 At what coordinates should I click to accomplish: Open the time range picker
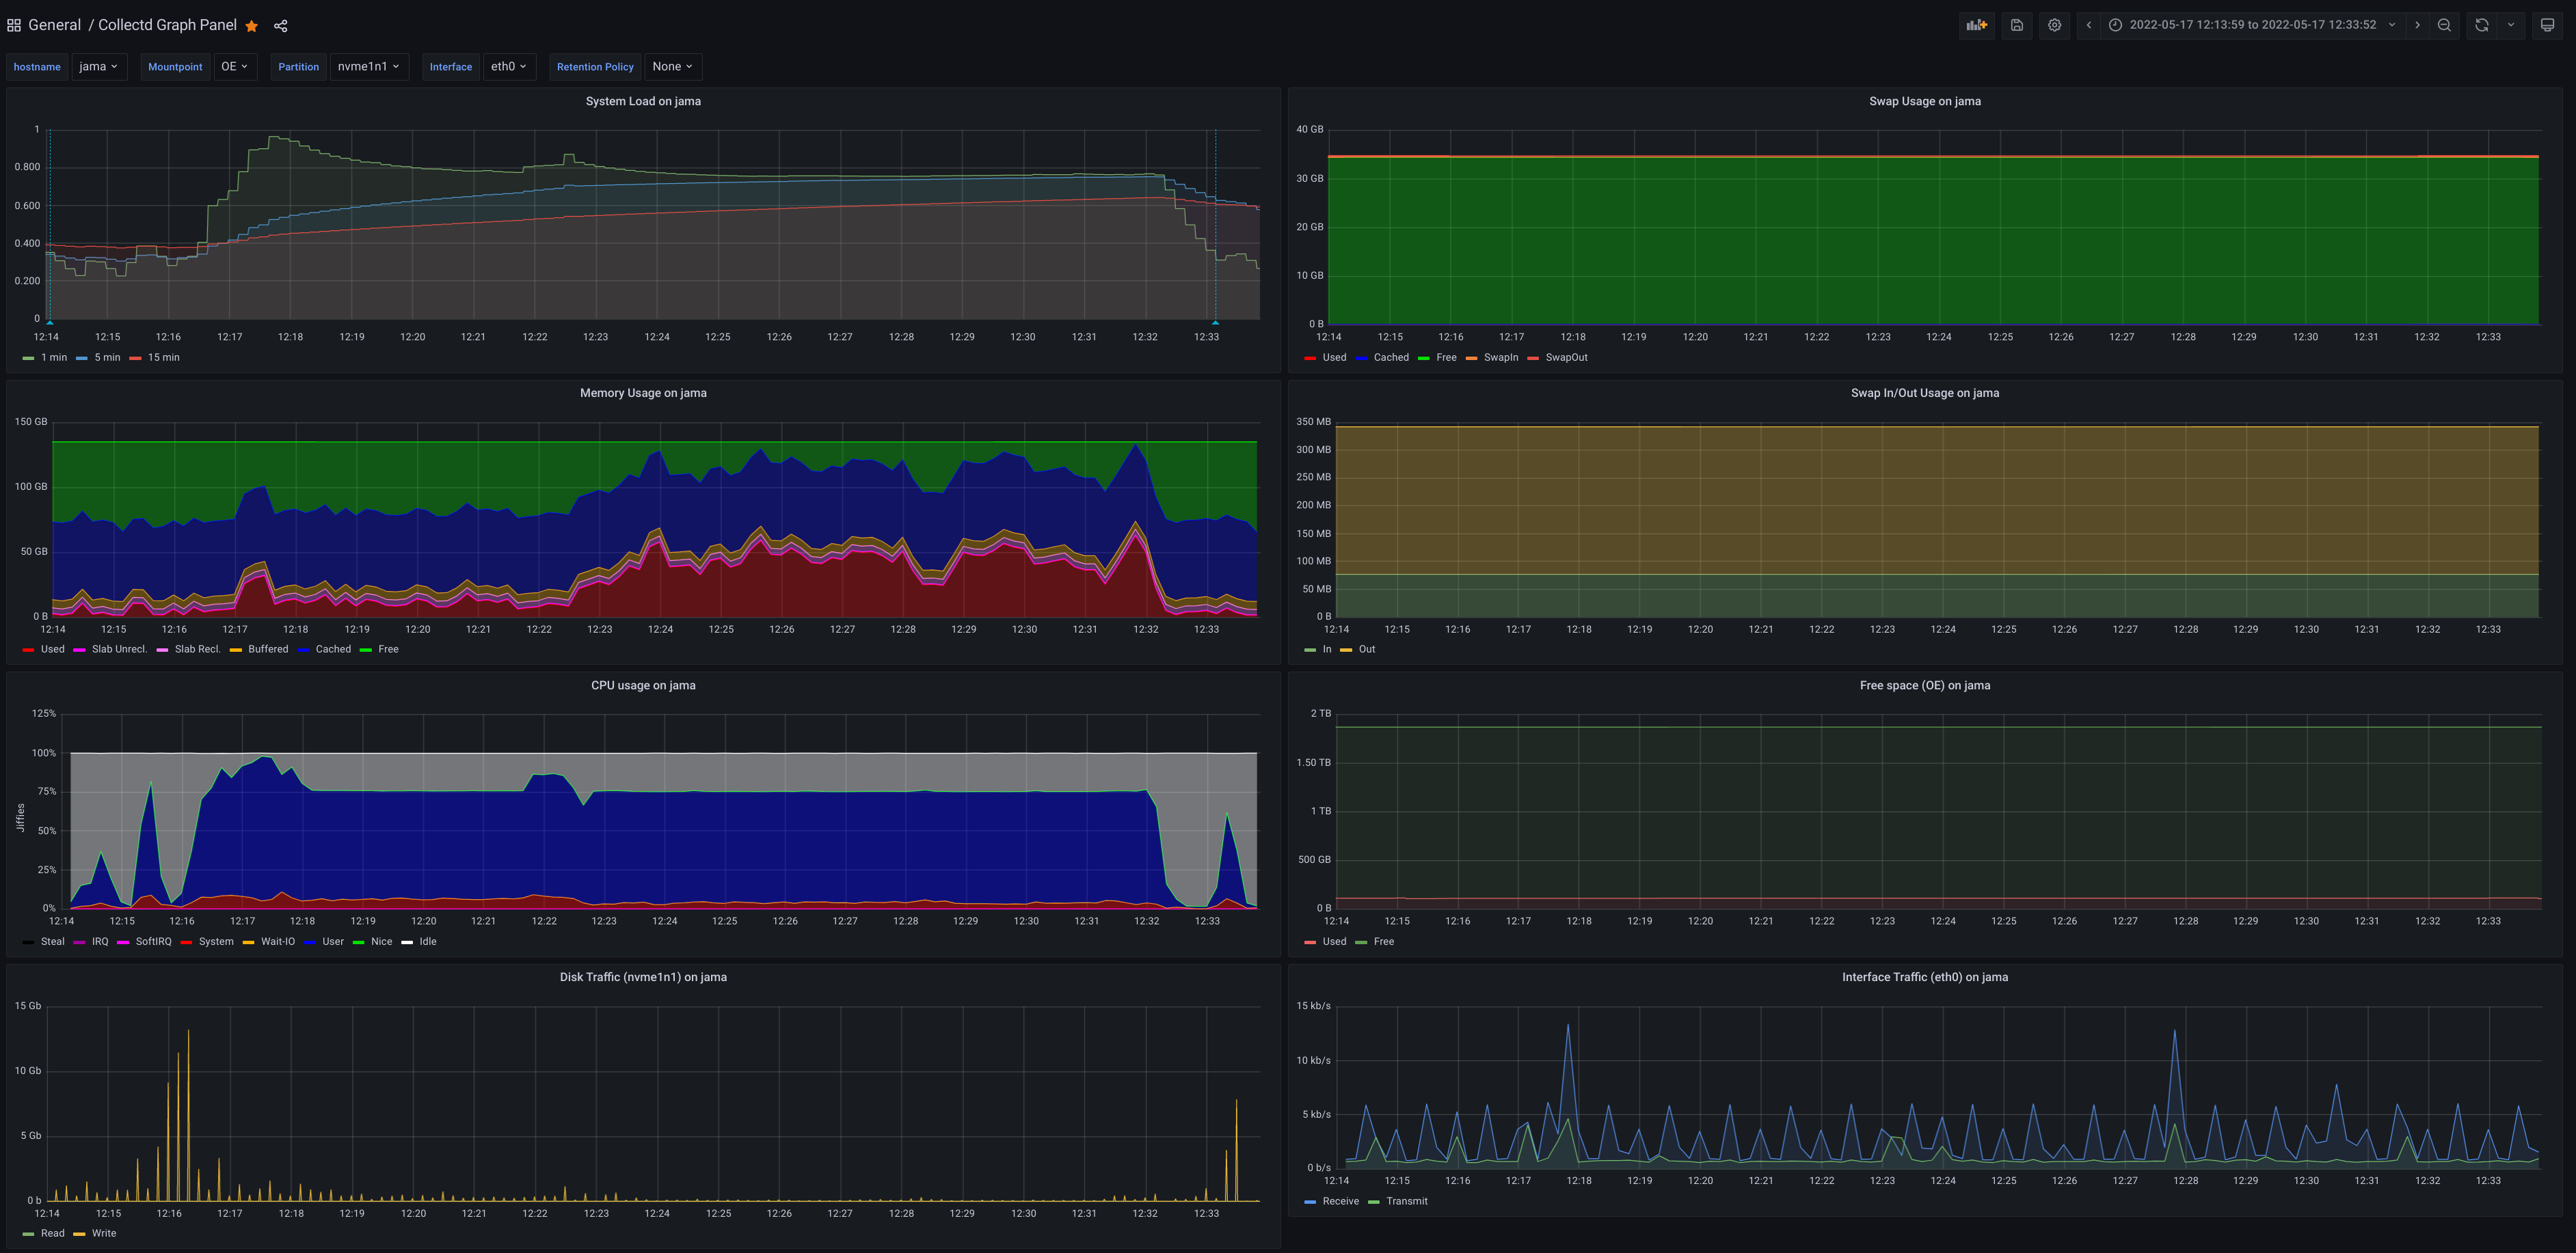pyautogui.click(x=2252, y=25)
